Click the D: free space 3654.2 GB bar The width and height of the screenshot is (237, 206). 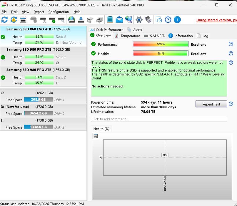tap(39, 113)
